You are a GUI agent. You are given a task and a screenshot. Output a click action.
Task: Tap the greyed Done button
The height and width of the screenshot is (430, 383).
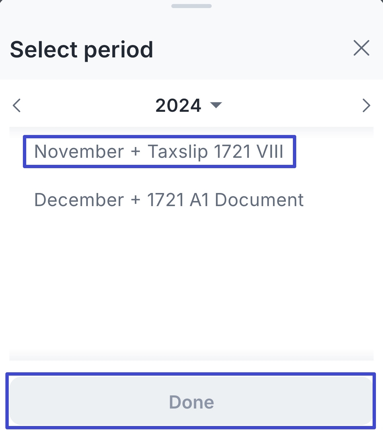[x=191, y=401]
